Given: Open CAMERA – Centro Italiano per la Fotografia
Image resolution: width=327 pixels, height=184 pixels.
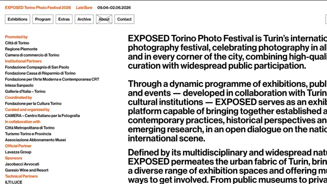Looking at the screenshot, I should tap(42, 116).
